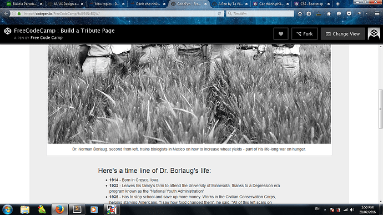Click the Pocket toolbar icon
Screen dimensions: 383x215
pyautogui.click(x=349, y=14)
